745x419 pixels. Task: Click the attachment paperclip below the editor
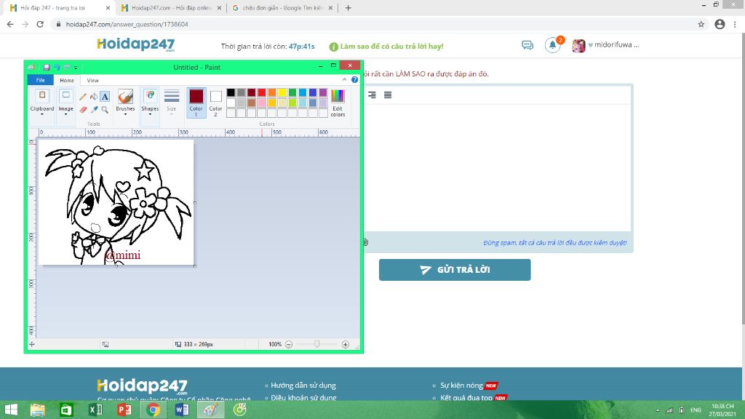pyautogui.click(x=366, y=242)
